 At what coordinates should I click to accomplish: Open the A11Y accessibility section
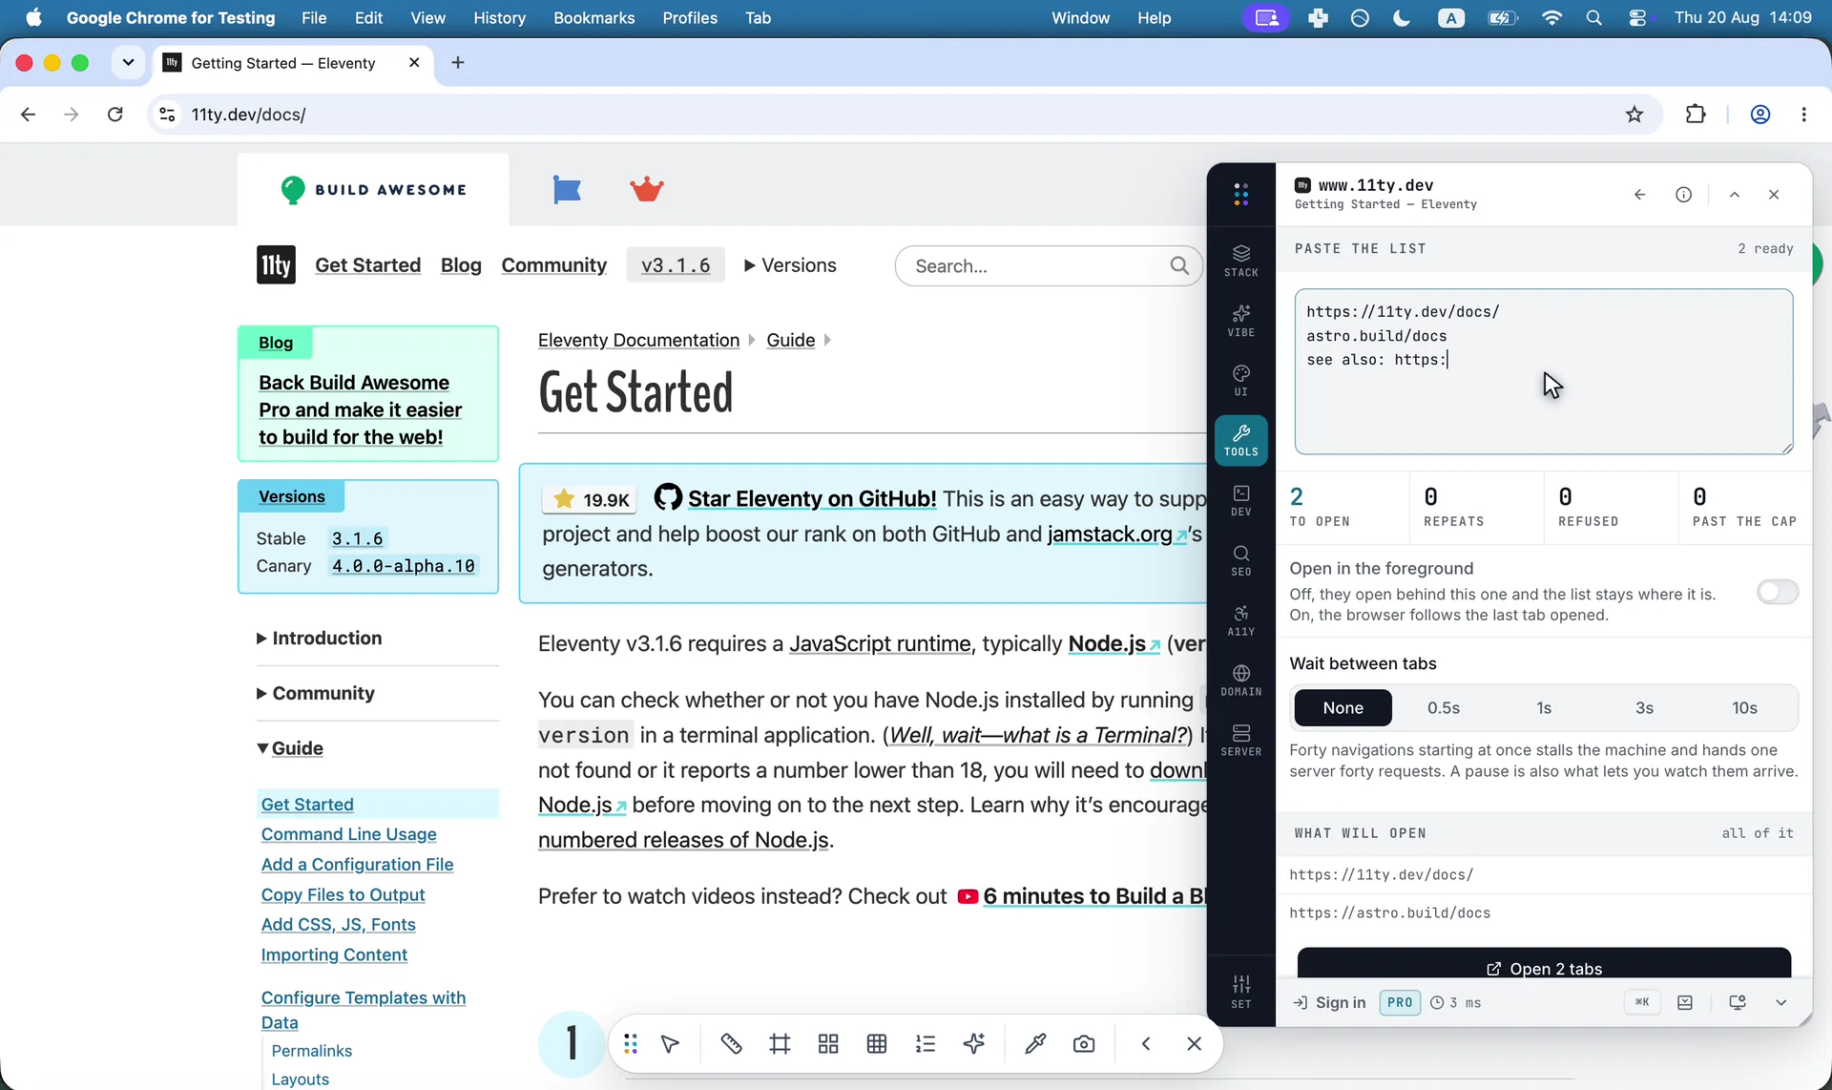click(x=1240, y=620)
